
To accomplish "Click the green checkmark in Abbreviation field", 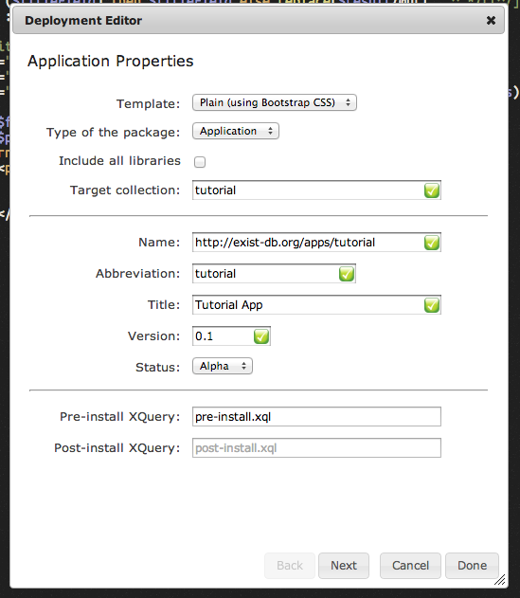I will click(346, 274).
